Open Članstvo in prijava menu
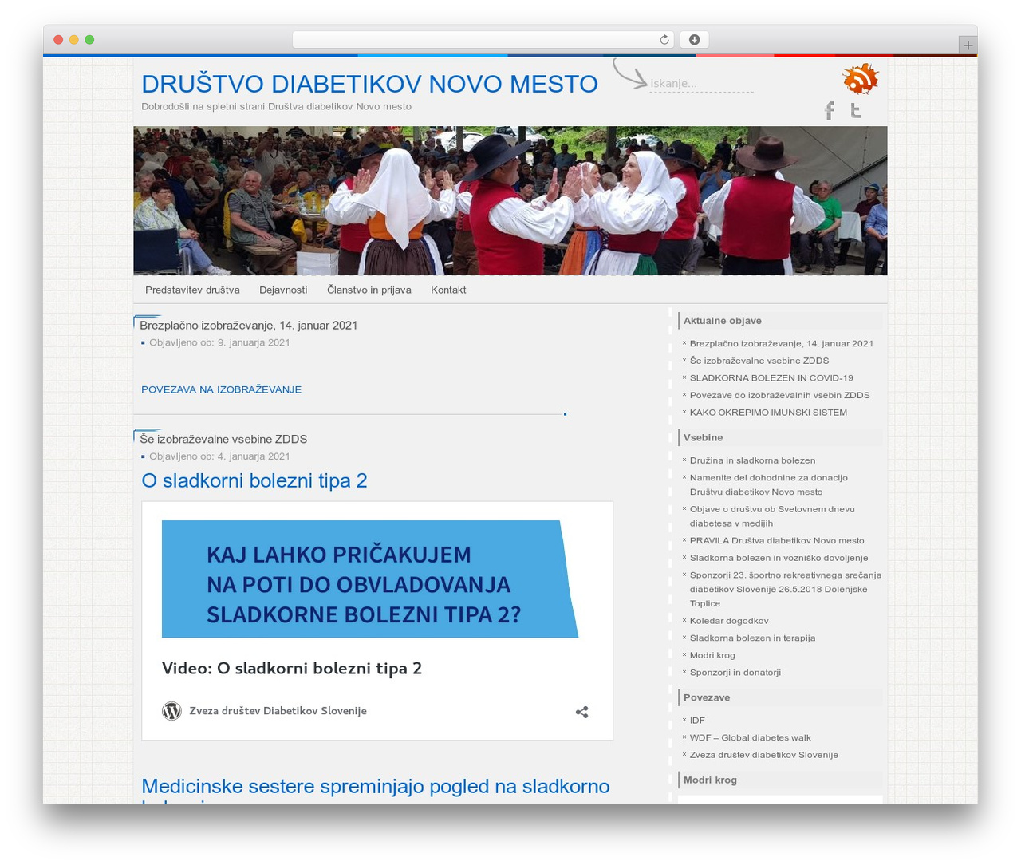 (x=369, y=290)
